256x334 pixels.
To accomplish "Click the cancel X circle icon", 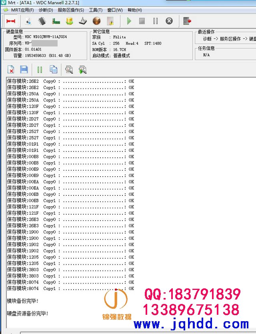I will pos(169,21).
